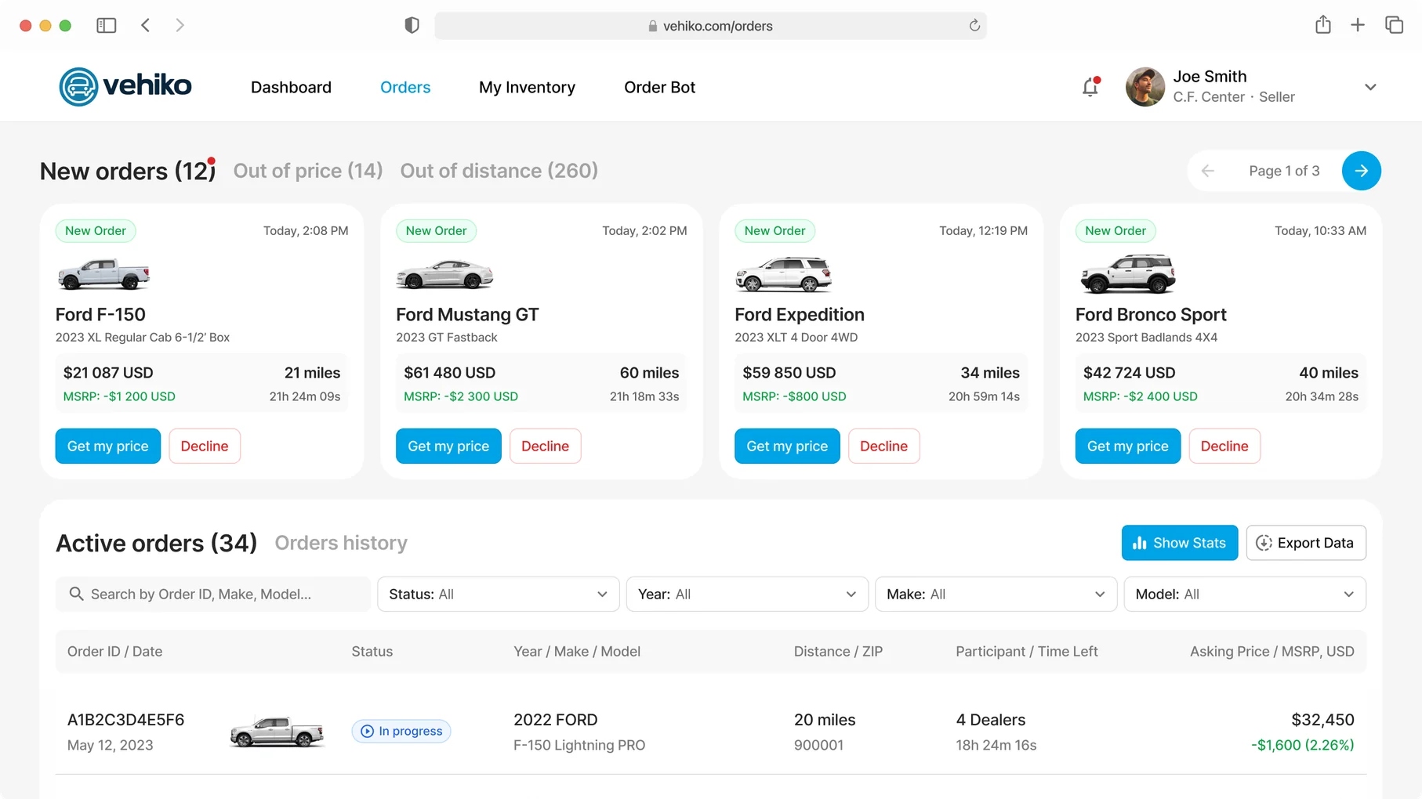This screenshot has height=799, width=1422.
Task: Decline the Ford Expedition order
Action: [x=884, y=446]
